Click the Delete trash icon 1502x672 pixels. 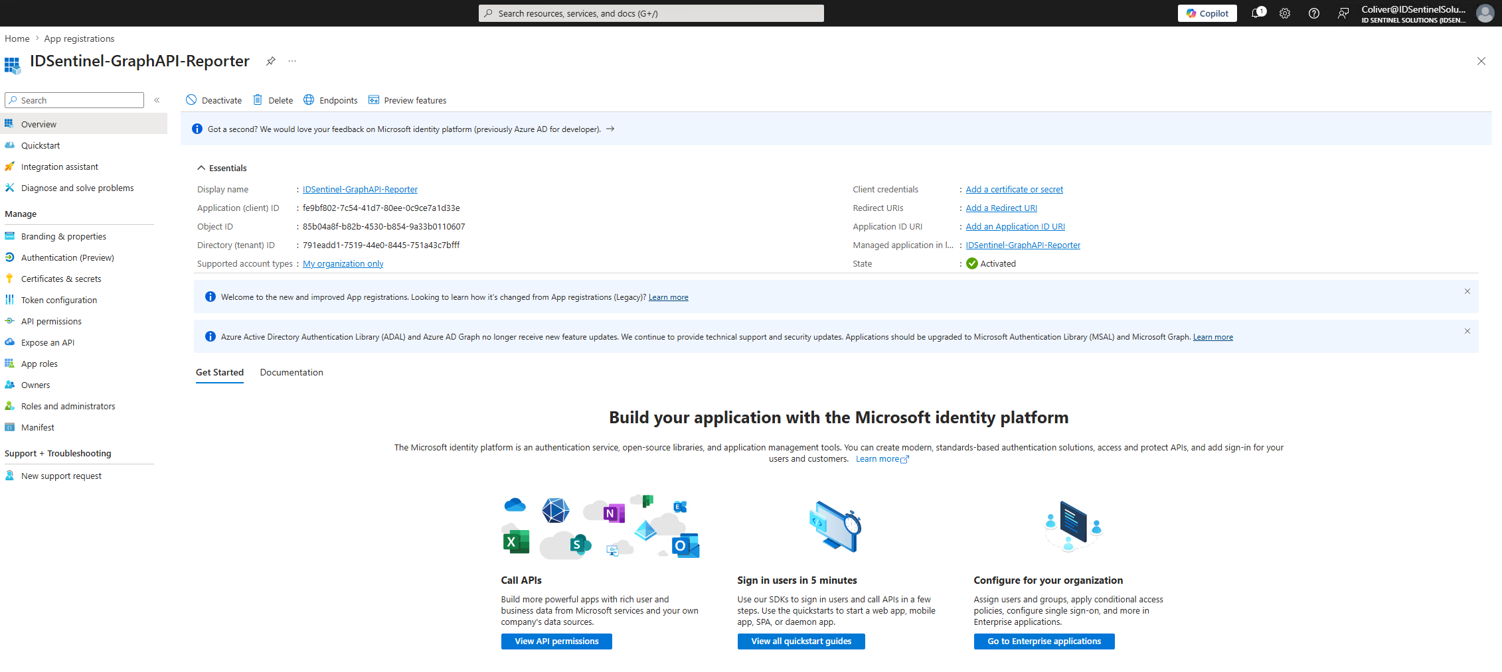pyautogui.click(x=258, y=100)
